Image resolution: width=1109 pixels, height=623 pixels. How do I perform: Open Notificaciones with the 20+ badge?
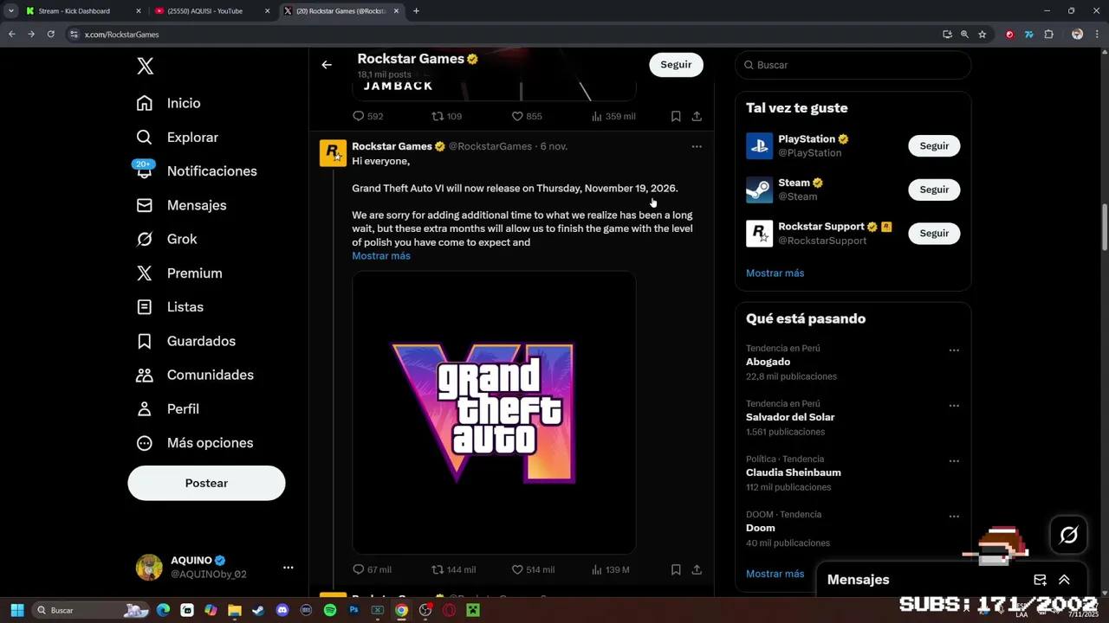click(x=197, y=171)
